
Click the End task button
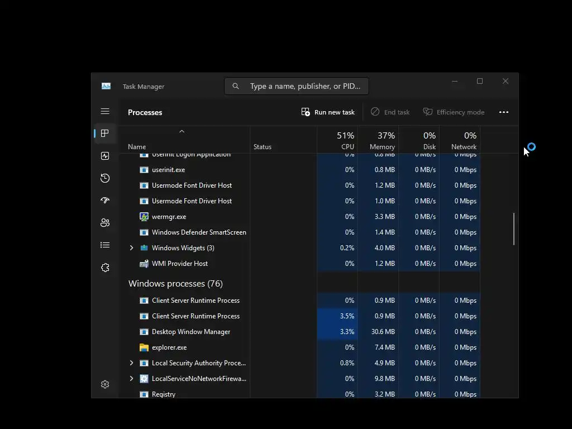pos(390,112)
